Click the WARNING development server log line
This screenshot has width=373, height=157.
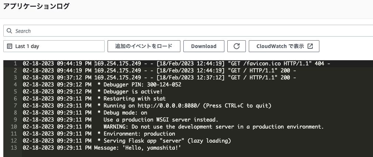coord(173,127)
